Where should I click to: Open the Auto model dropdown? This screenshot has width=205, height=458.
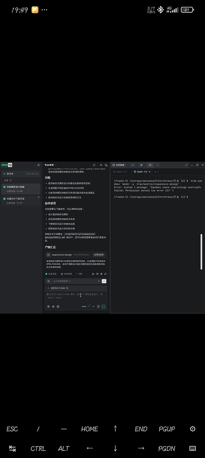pyautogui.click(x=85, y=306)
